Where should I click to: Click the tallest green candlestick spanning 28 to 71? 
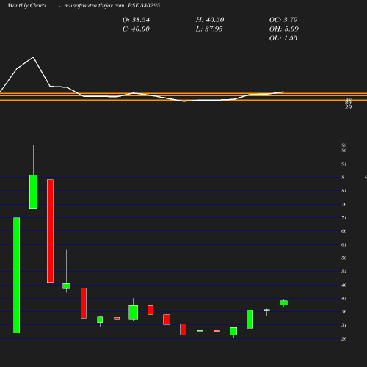pyautogui.click(x=17, y=275)
